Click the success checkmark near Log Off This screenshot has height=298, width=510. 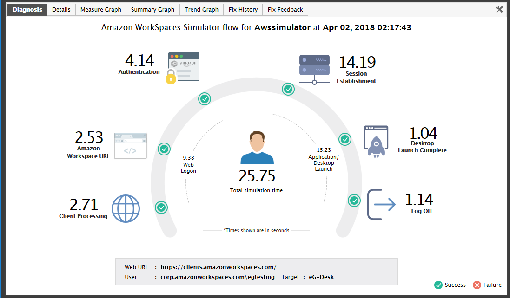click(354, 200)
